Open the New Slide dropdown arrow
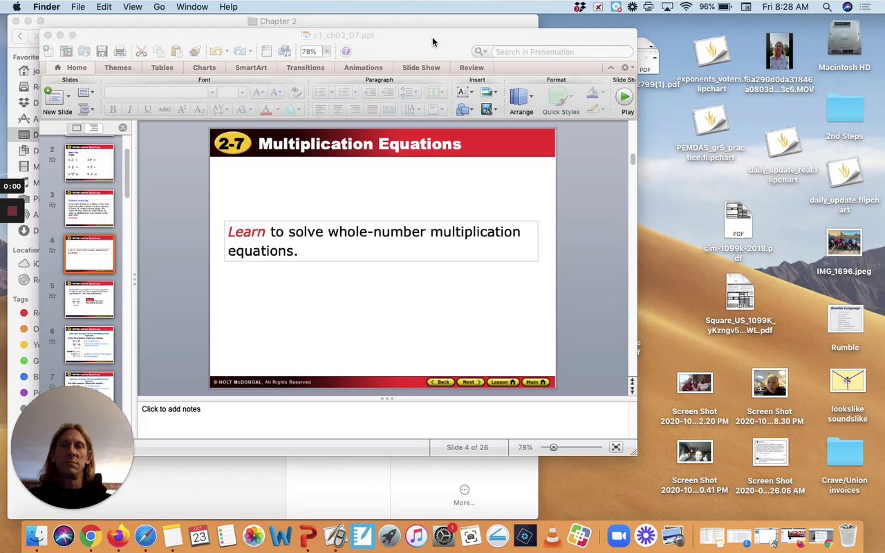Viewport: 885px width, 553px height. 68,97
